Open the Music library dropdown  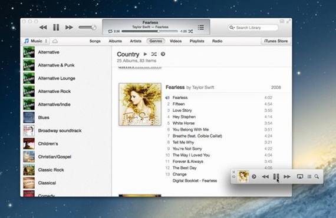point(36,41)
